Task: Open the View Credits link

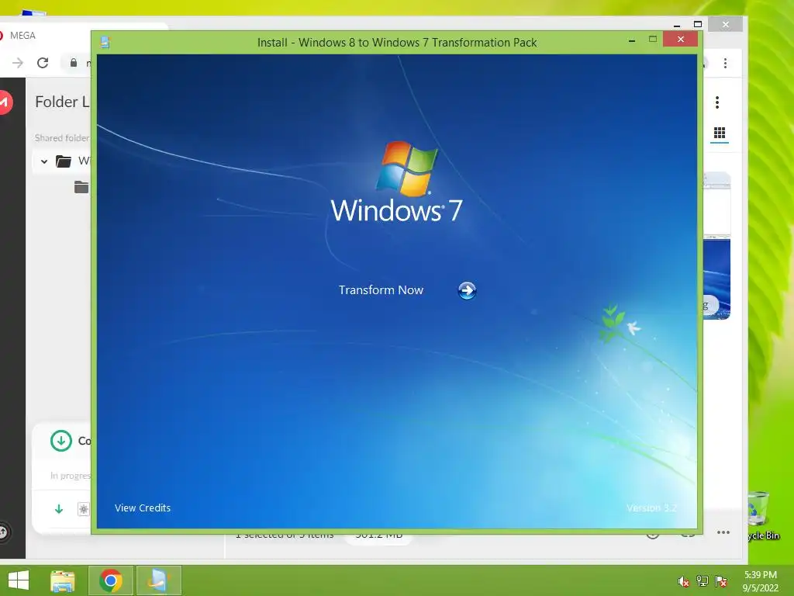Action: (x=143, y=508)
